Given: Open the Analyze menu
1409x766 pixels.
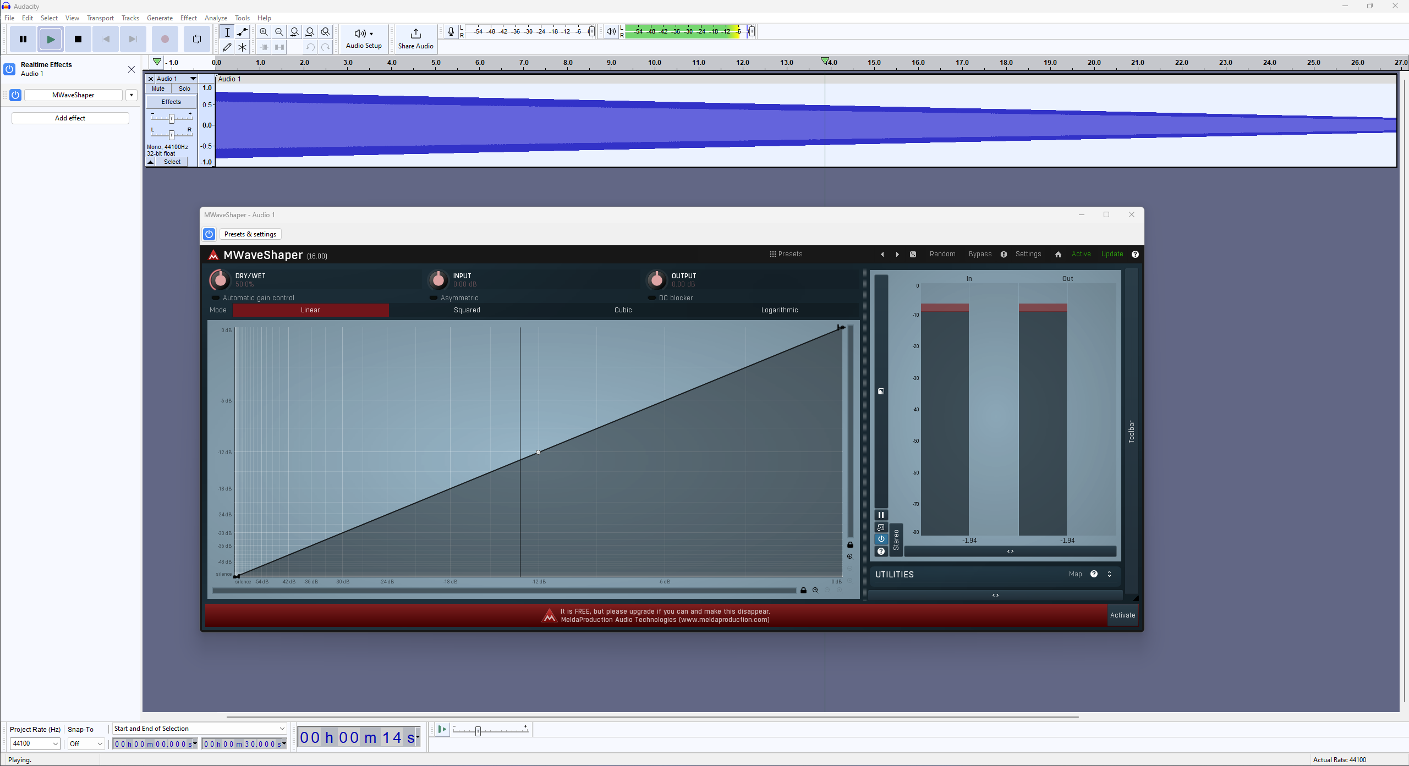Looking at the screenshot, I should (x=216, y=18).
